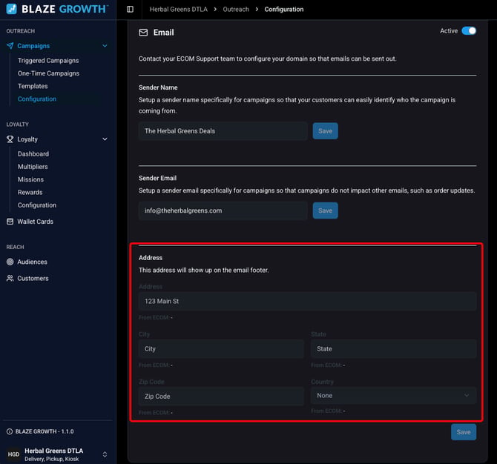Open Rewards page
Image resolution: width=497 pixels, height=464 pixels.
(30, 192)
